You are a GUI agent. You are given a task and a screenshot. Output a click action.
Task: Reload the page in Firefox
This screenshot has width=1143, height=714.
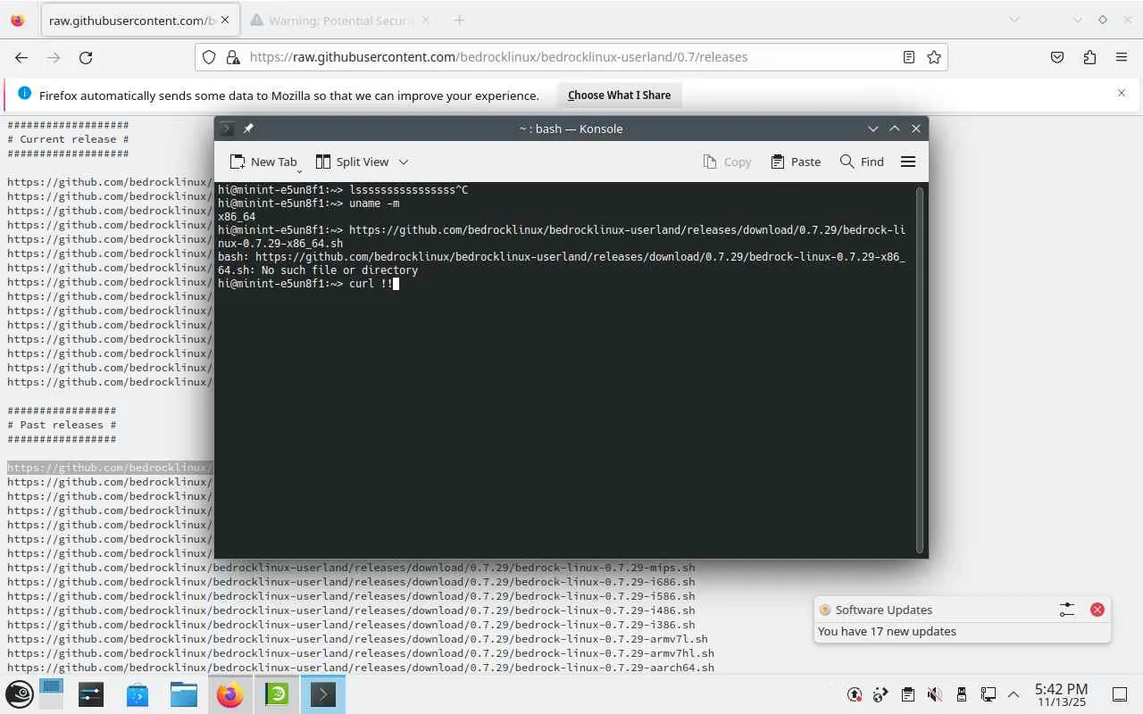86,57
